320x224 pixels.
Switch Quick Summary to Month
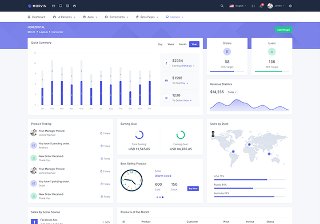(183, 44)
